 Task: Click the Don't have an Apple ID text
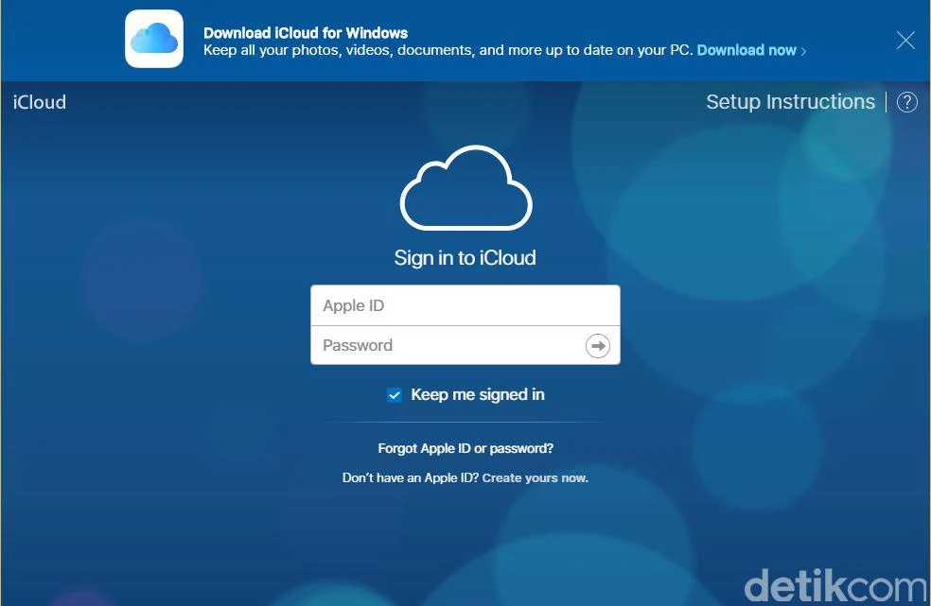tap(411, 477)
